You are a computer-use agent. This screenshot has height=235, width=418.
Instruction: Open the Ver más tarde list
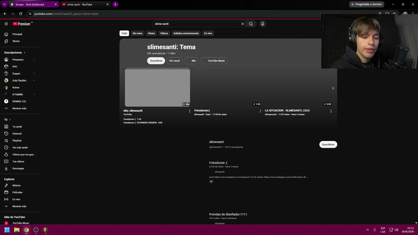pos(20,148)
